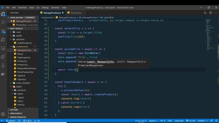Viewport: 219px width, 123px height.
Task: Click the VS Code logo in title bar
Action: [x=2, y=8]
